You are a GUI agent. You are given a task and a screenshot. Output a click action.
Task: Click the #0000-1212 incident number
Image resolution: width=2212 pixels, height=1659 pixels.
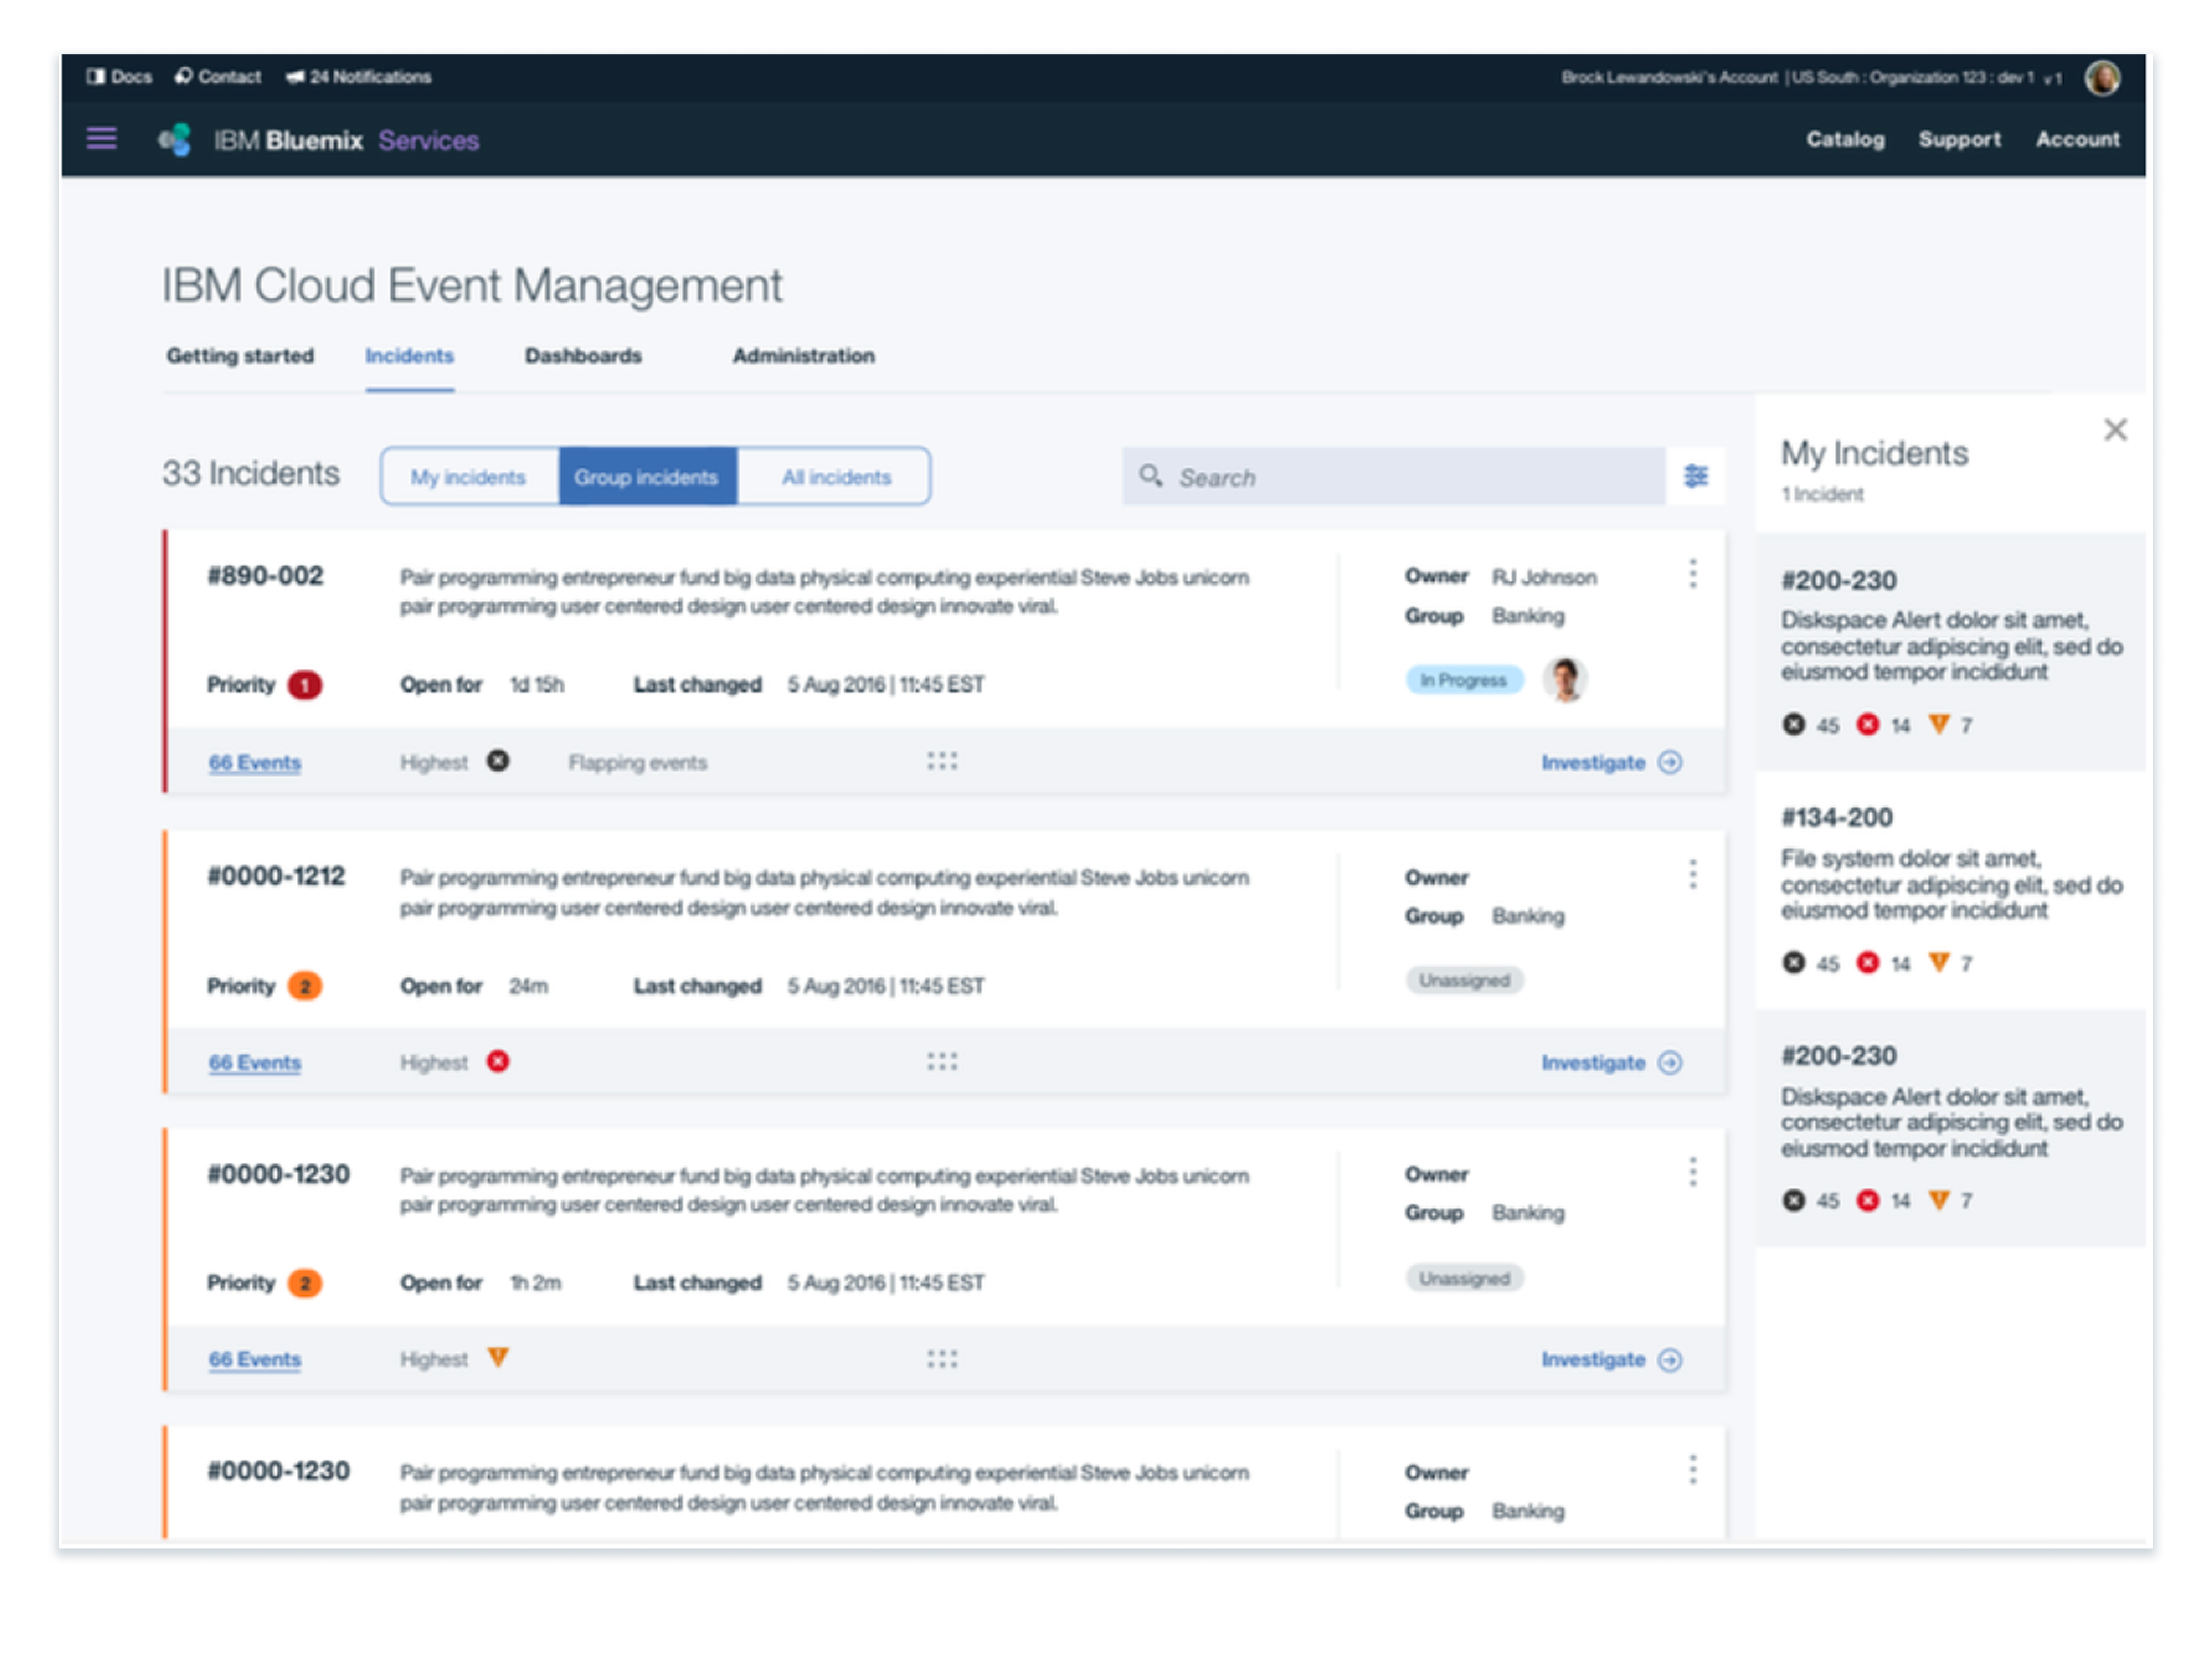[x=276, y=876]
